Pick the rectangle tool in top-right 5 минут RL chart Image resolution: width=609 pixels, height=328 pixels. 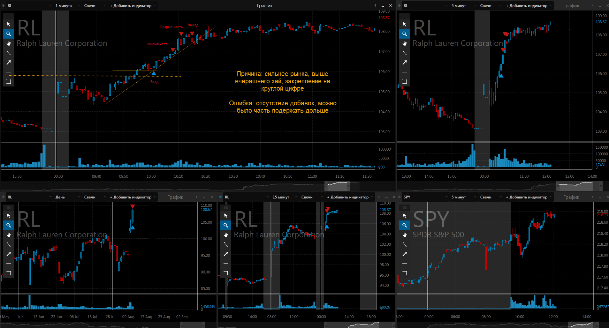(x=405, y=82)
